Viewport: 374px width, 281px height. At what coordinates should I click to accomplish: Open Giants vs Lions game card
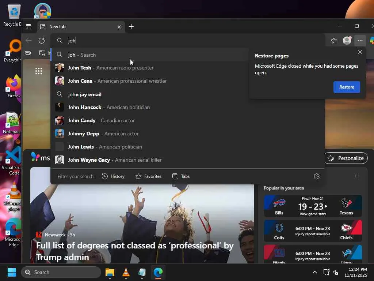(313, 254)
